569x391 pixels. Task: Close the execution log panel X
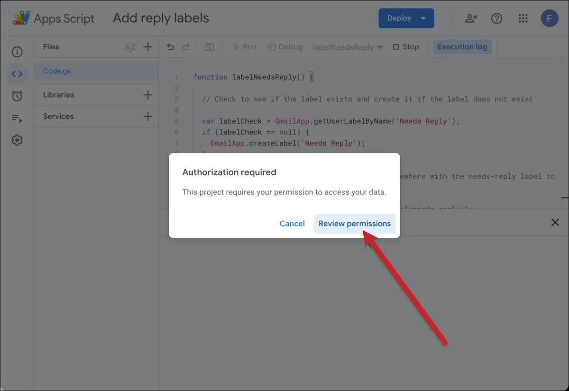pyautogui.click(x=555, y=222)
